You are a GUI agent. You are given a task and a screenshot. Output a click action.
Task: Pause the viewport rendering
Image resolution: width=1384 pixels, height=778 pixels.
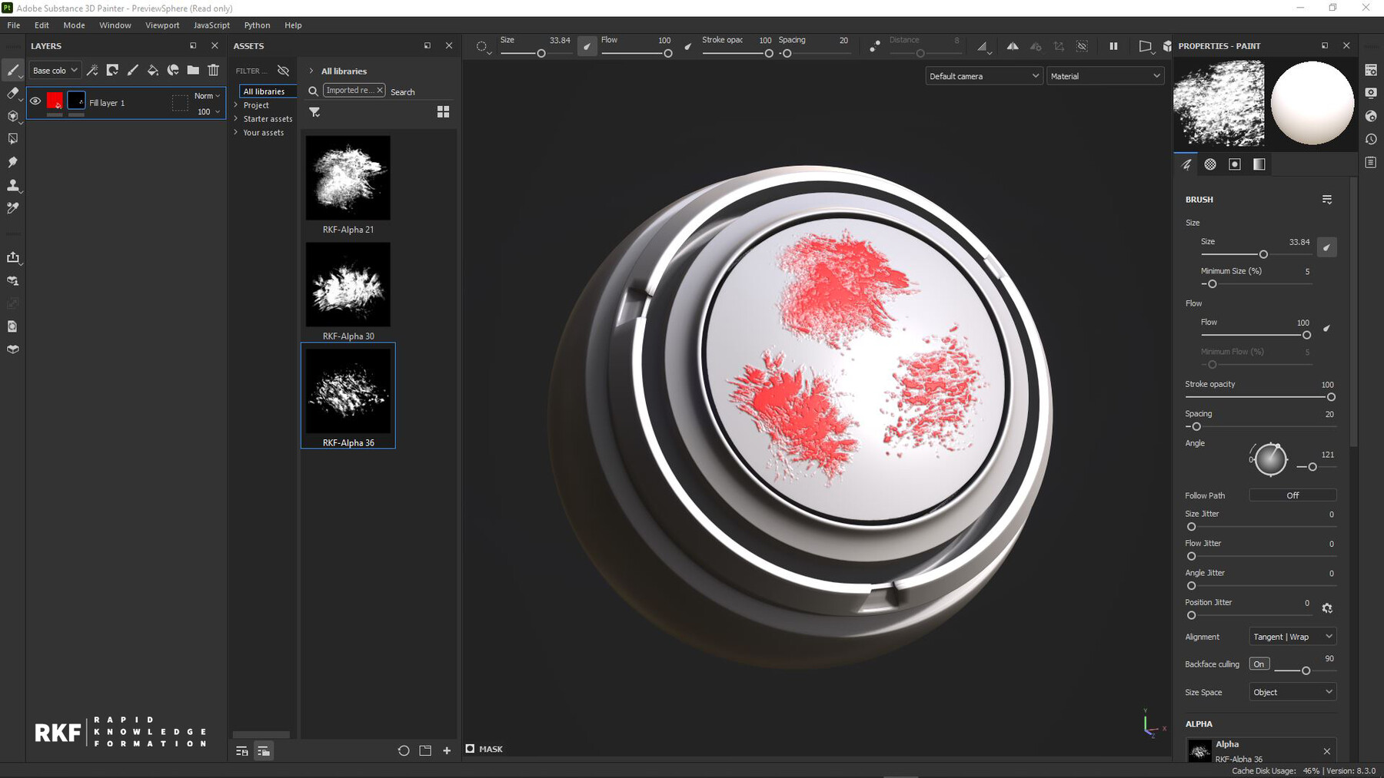(1113, 46)
